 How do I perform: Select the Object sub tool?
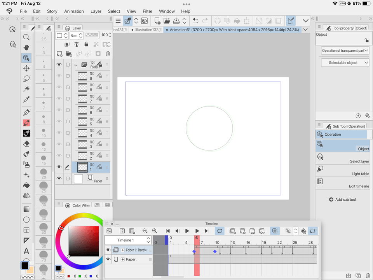[343, 146]
